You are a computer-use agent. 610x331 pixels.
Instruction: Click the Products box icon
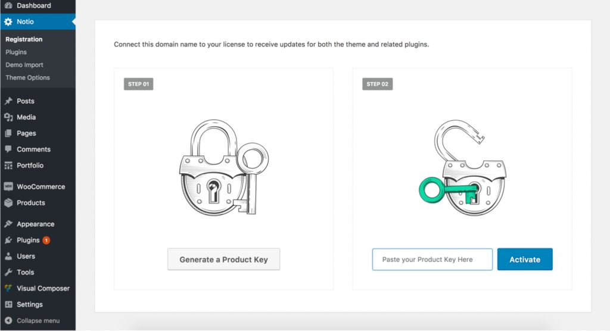tap(8, 202)
